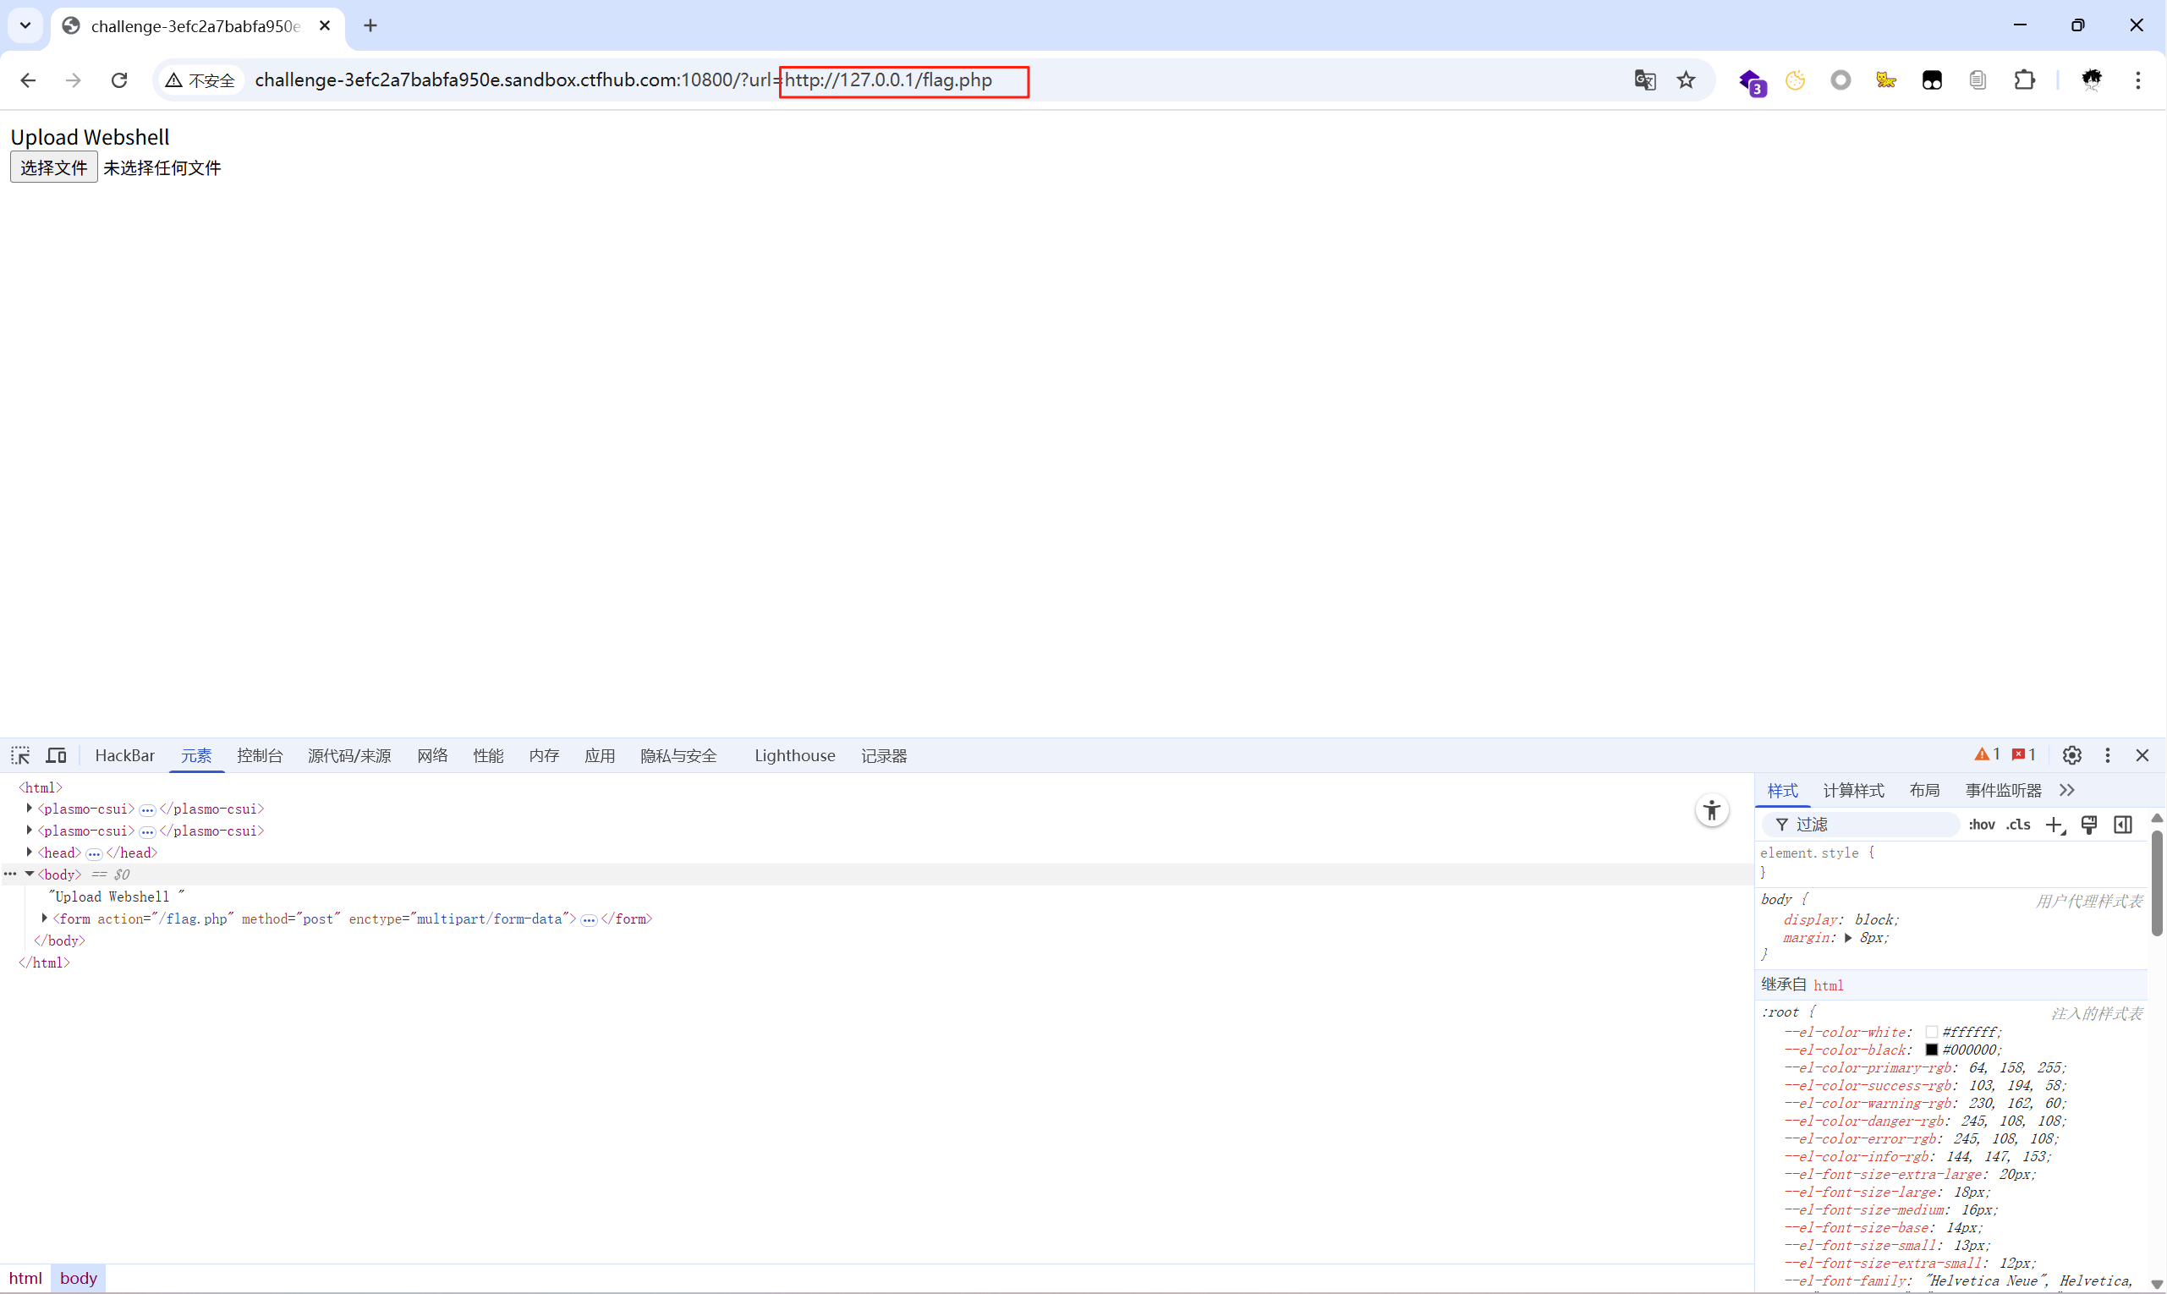Image resolution: width=2167 pixels, height=1294 pixels.
Task: Click the Google Translate icon in address bar
Action: tap(1644, 80)
